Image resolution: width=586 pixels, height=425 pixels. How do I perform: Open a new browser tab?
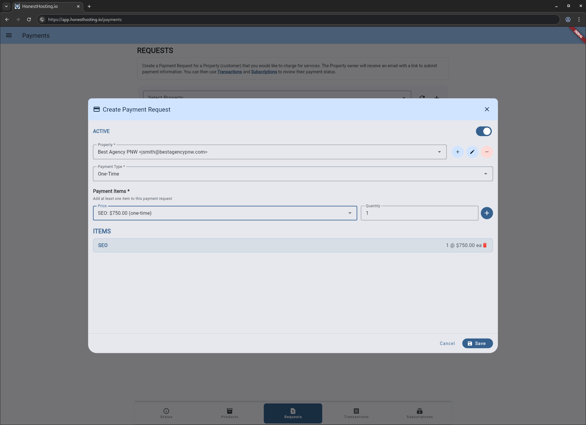[89, 6]
